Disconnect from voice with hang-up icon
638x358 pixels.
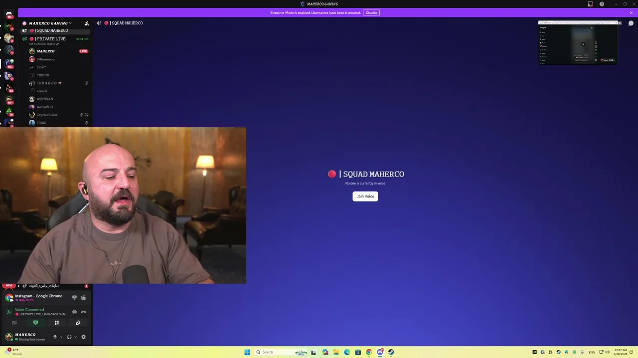click(x=83, y=312)
